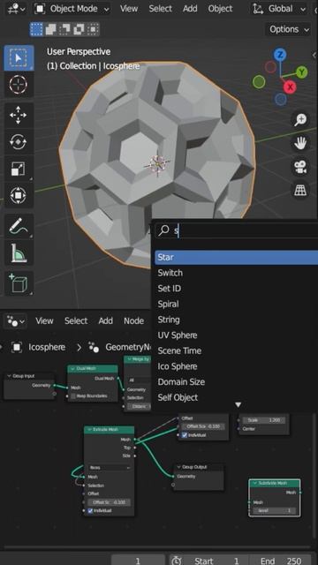Click the timeline clock icon near Start
318x565 pixels.
coord(177,561)
